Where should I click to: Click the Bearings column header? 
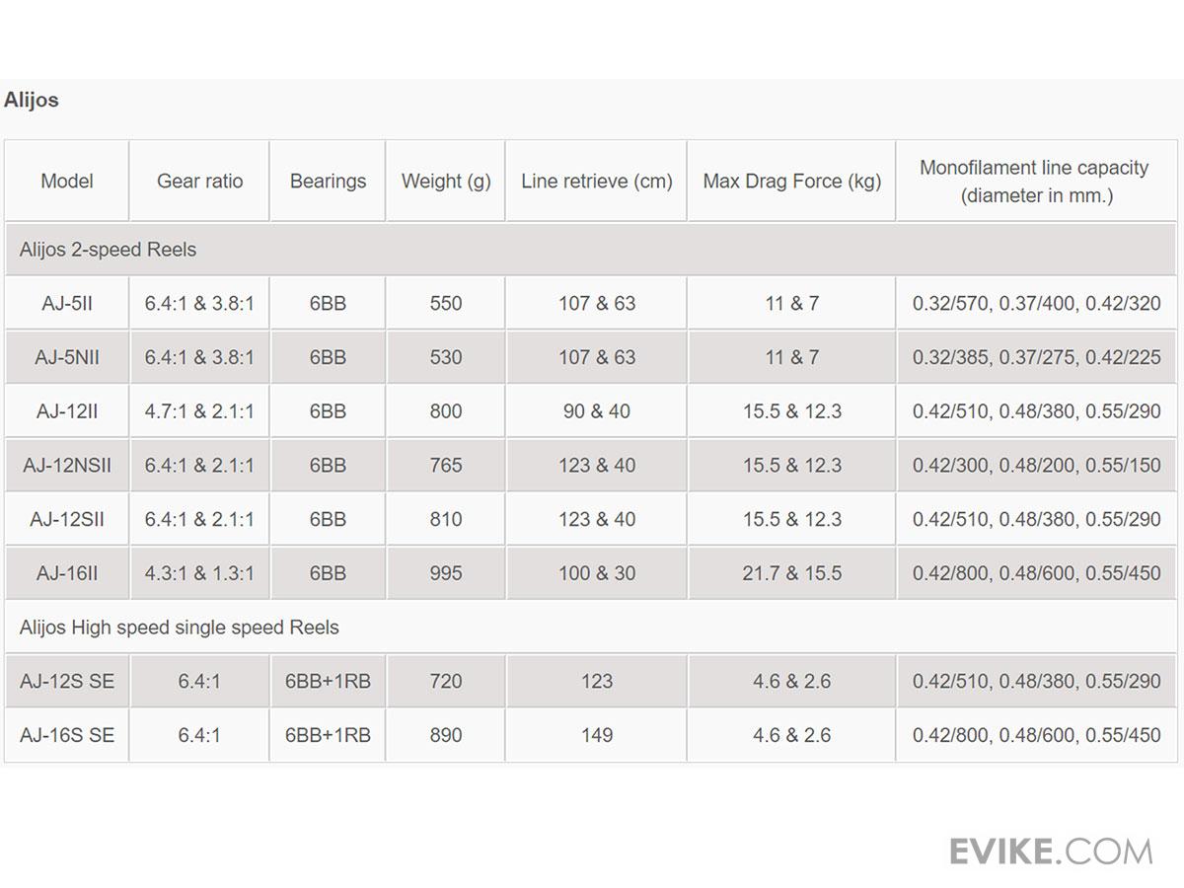328,181
